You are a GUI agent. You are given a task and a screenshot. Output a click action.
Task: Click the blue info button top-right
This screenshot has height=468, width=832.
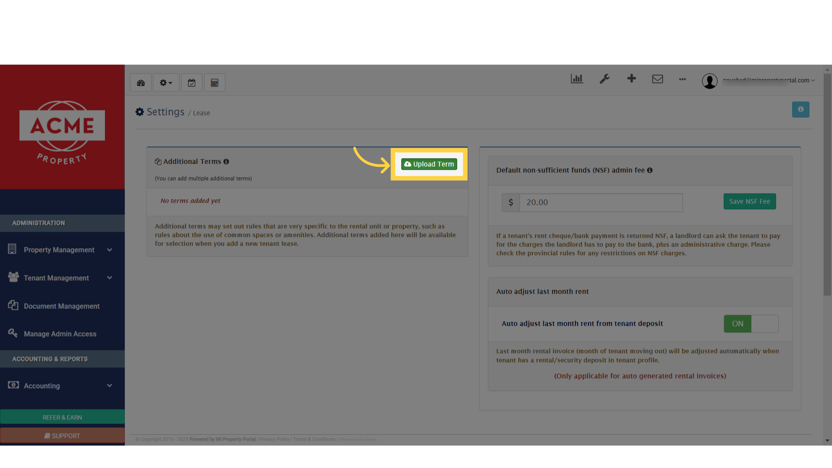(x=801, y=110)
